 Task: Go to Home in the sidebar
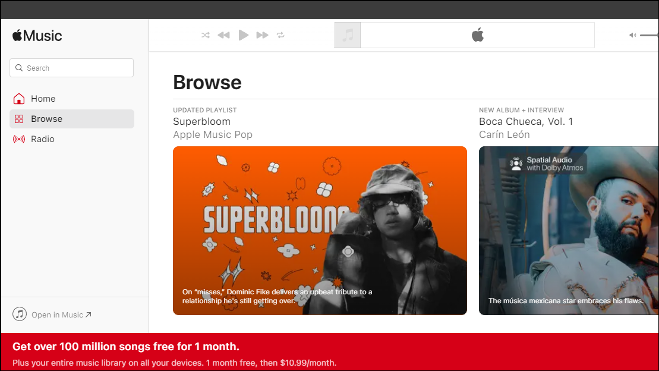72,99
